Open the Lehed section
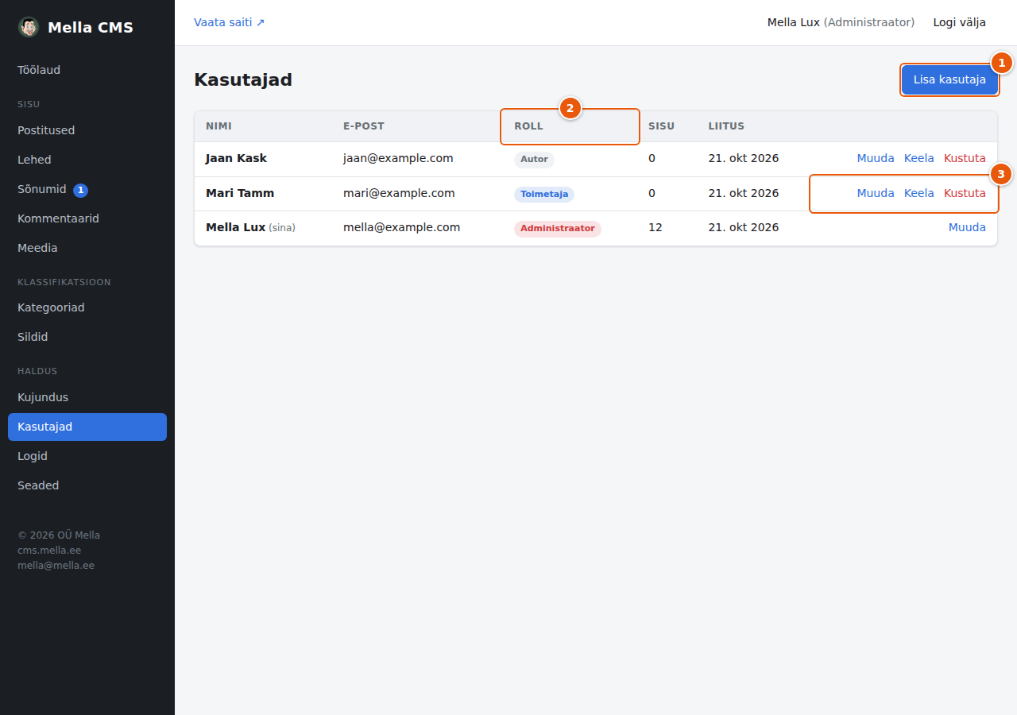Viewport: 1017px width, 715px height. click(87, 160)
